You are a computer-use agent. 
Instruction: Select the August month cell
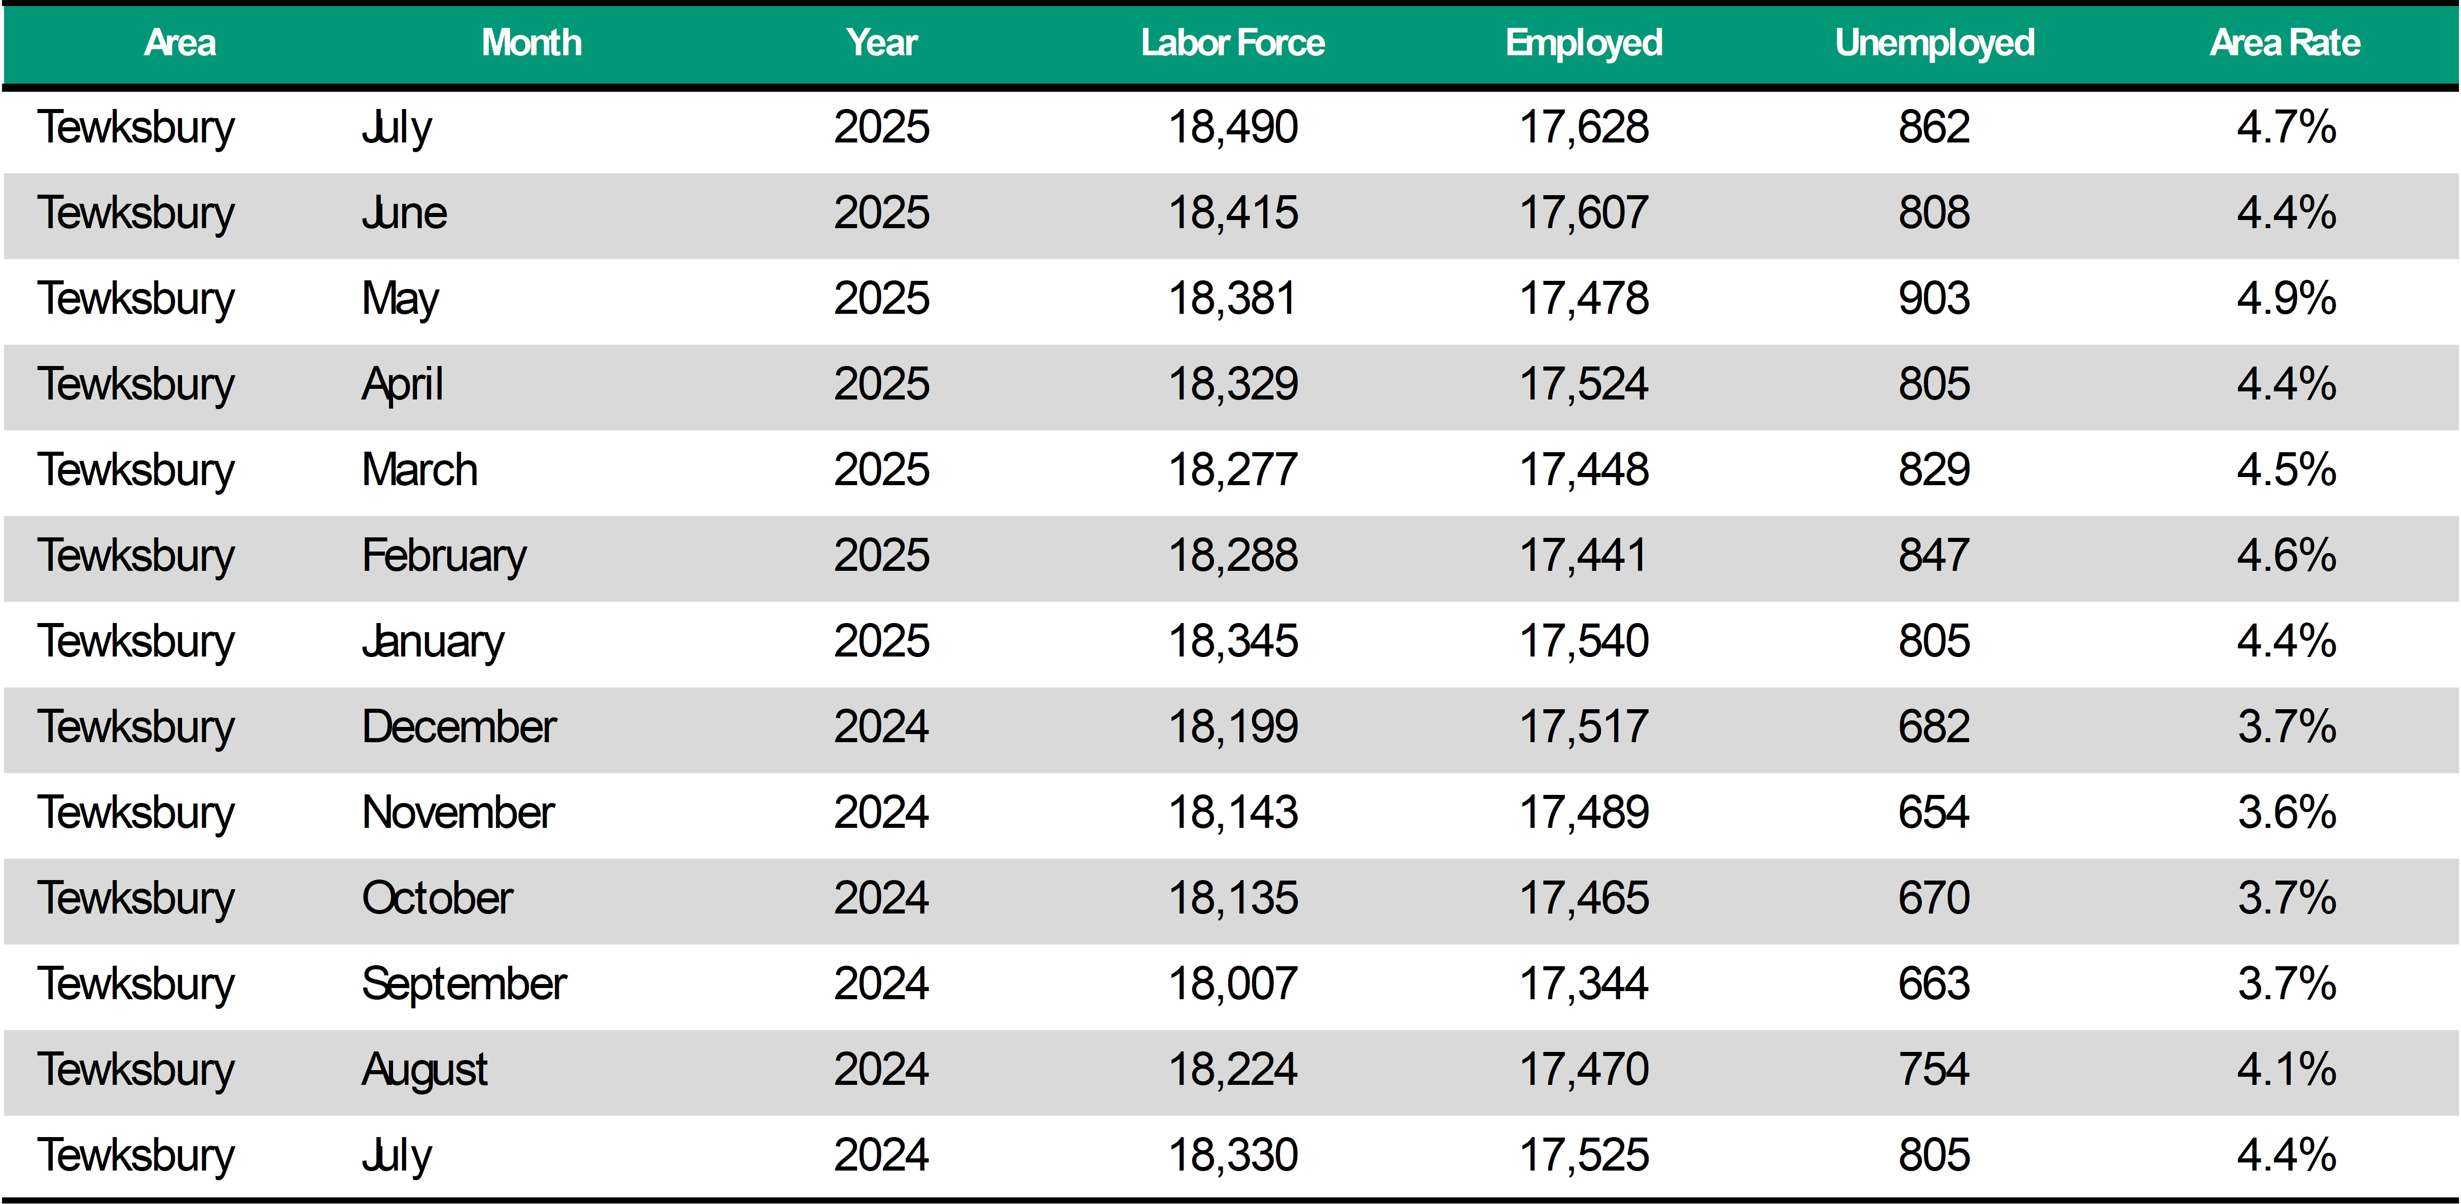424,1069
